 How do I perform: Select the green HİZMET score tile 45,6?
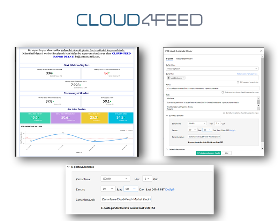(x=35, y=118)
